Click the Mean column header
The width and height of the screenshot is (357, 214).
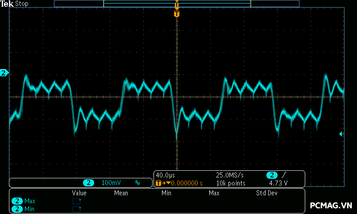(x=121, y=193)
